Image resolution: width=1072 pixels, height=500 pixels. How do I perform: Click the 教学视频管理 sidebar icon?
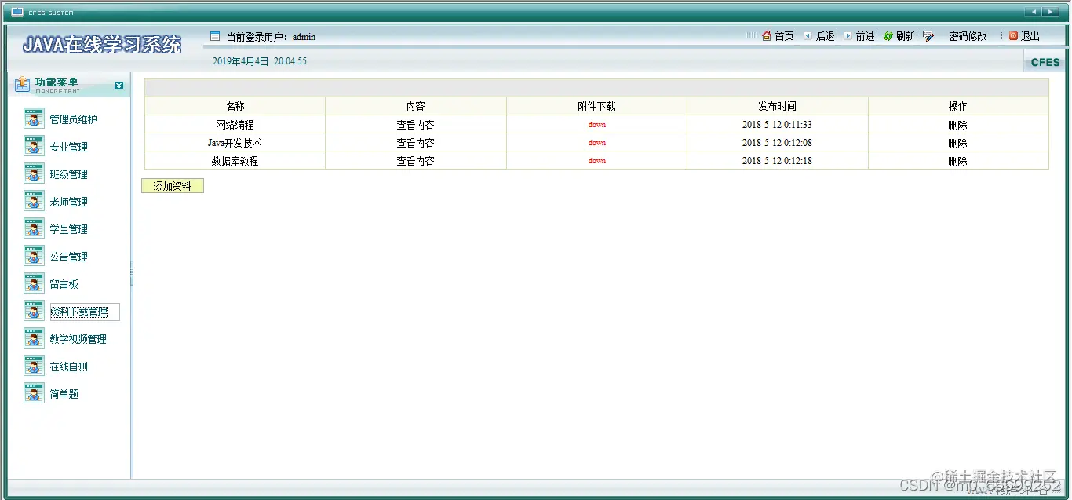[x=34, y=338]
